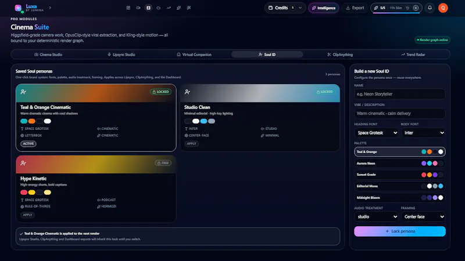
Task: Click the LETTERBOX framing label on Teal & Orange card
Action: [31, 136]
